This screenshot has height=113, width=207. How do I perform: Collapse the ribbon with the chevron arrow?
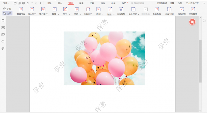tap(204, 3)
